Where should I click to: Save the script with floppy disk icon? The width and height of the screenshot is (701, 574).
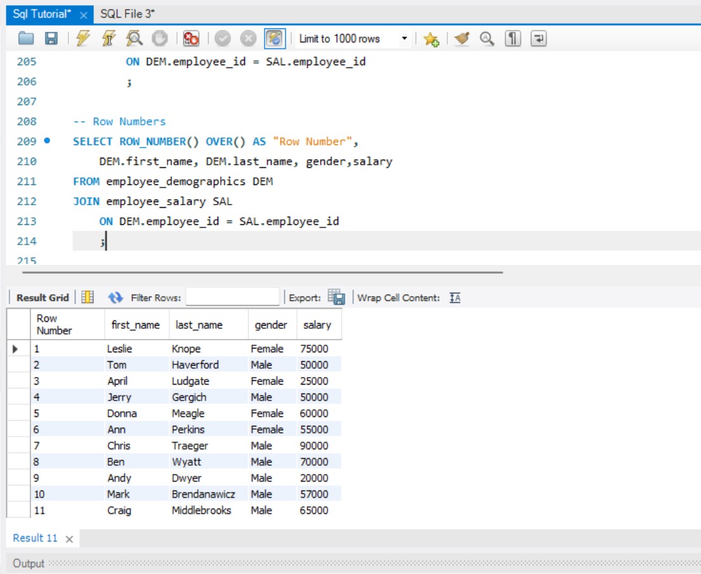coord(51,39)
